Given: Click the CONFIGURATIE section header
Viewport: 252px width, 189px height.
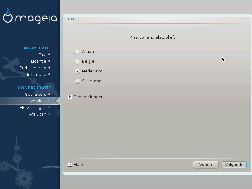Looking at the screenshot, I should 34,88.
